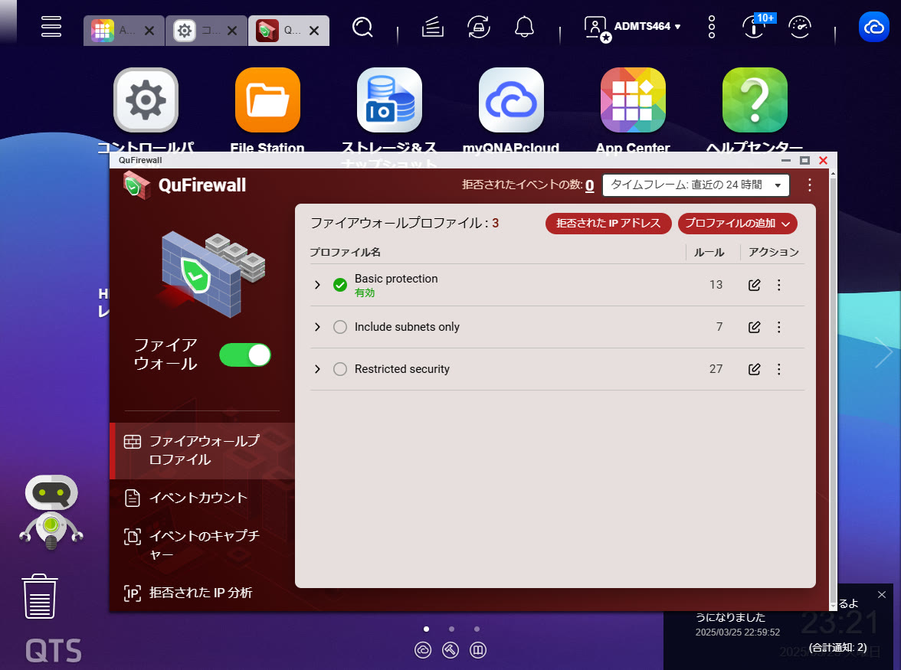The width and height of the screenshot is (901, 670).
Task: Click the Basic protection profile name
Action: [396, 279]
